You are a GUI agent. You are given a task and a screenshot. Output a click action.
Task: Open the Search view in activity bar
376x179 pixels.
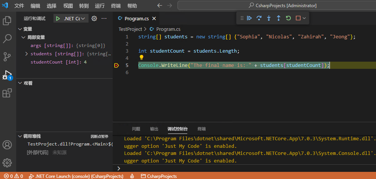pyautogui.click(x=7, y=38)
